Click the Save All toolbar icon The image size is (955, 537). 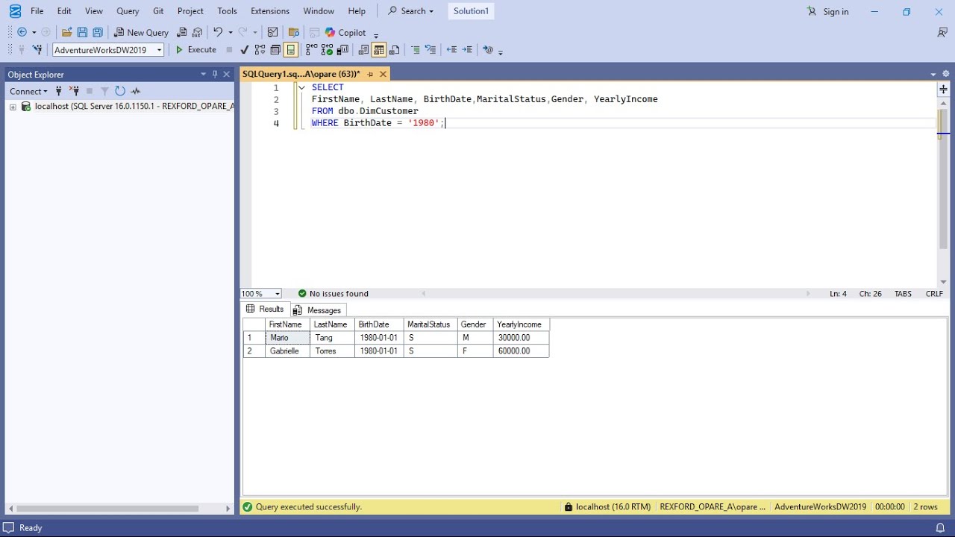click(x=98, y=32)
